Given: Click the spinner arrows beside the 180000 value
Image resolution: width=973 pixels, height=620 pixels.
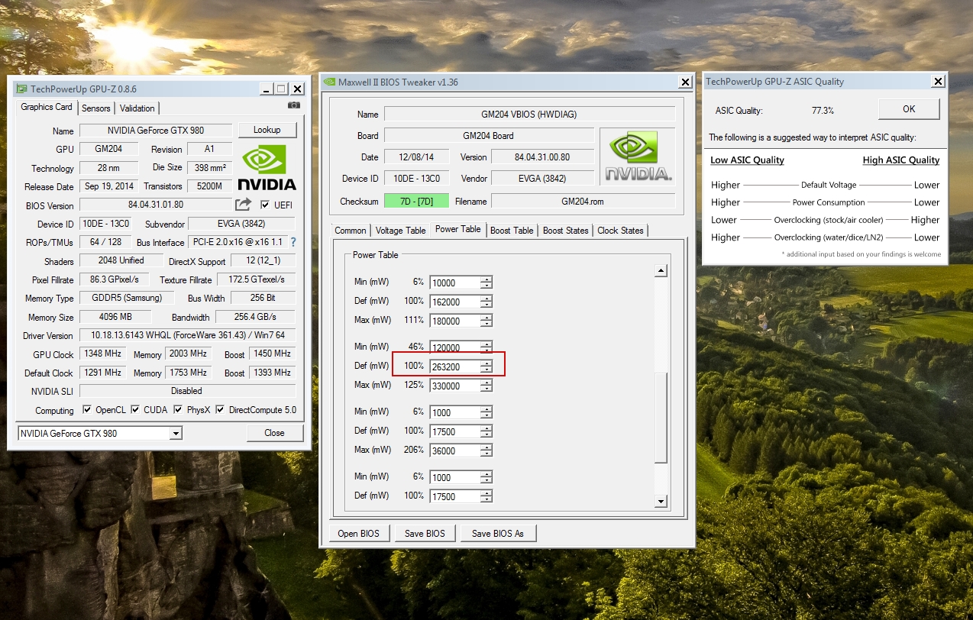Looking at the screenshot, I should coord(486,321).
